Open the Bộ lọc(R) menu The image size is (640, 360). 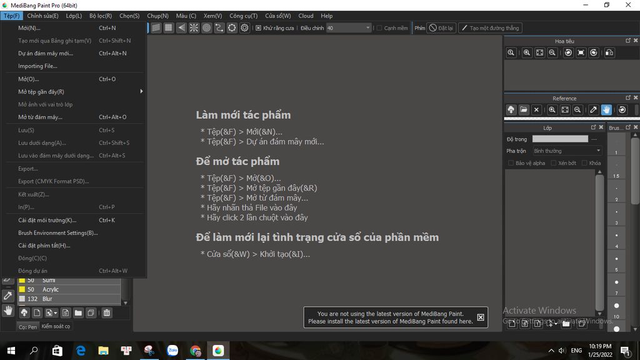click(101, 16)
